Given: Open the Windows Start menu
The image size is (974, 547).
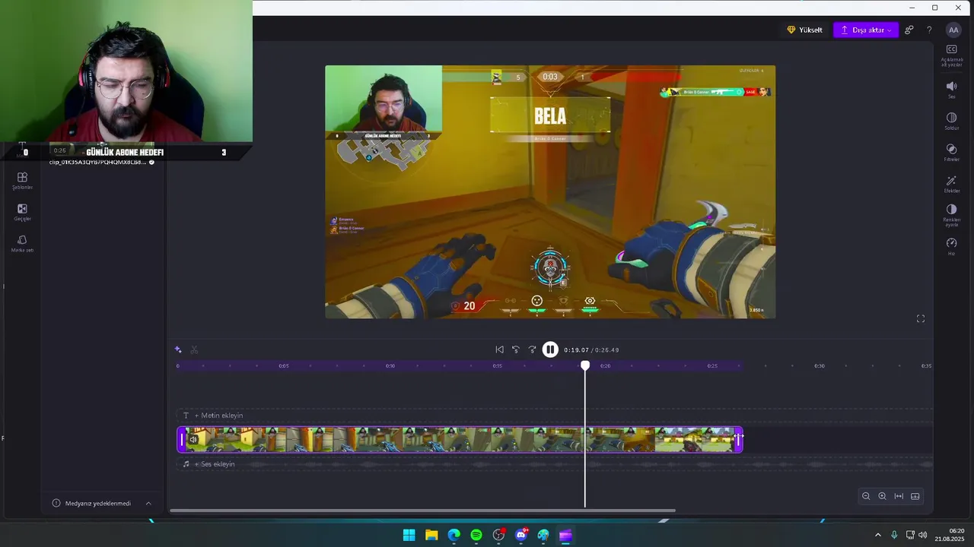Looking at the screenshot, I should 409,536.
